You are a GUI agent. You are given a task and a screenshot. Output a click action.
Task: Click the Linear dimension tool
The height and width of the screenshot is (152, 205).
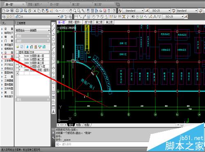coord(76,17)
